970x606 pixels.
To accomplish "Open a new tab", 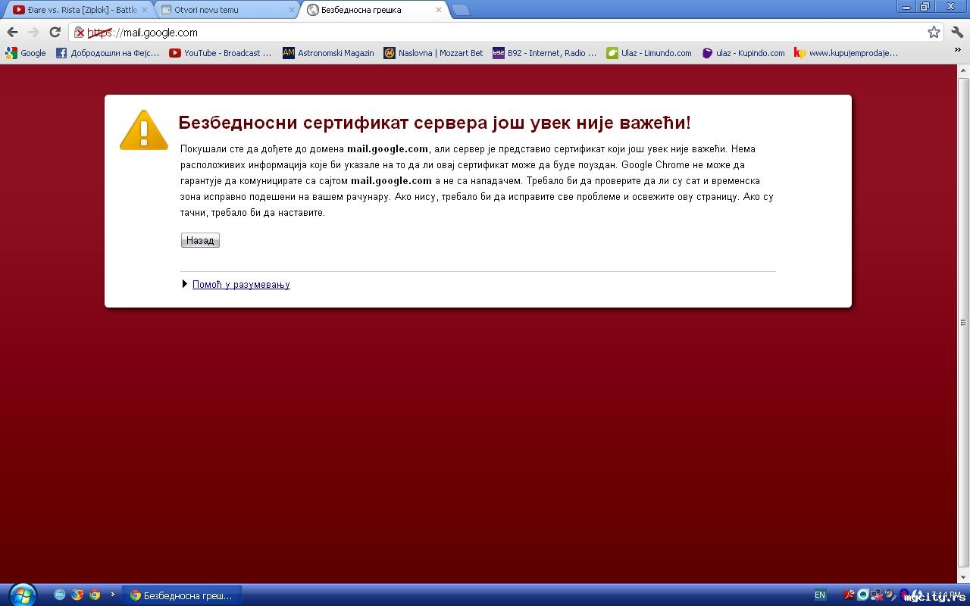I will pyautogui.click(x=461, y=10).
